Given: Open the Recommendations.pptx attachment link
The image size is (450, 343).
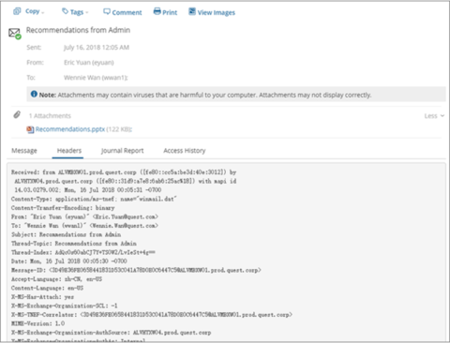Looking at the screenshot, I should (70, 129).
